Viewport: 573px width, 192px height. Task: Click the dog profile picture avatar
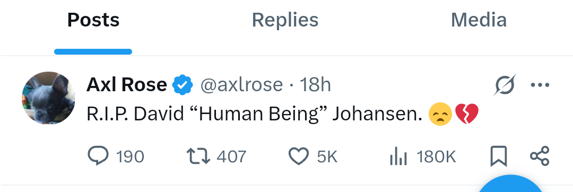[49, 98]
